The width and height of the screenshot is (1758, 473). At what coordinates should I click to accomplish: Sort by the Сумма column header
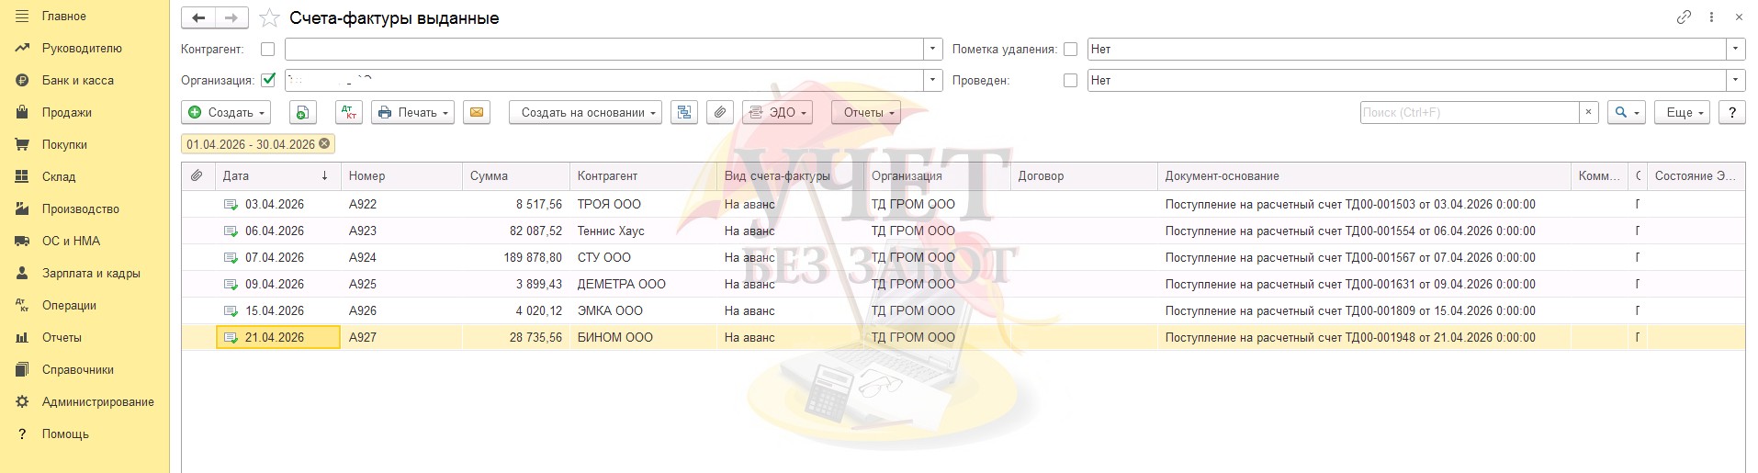(x=516, y=176)
